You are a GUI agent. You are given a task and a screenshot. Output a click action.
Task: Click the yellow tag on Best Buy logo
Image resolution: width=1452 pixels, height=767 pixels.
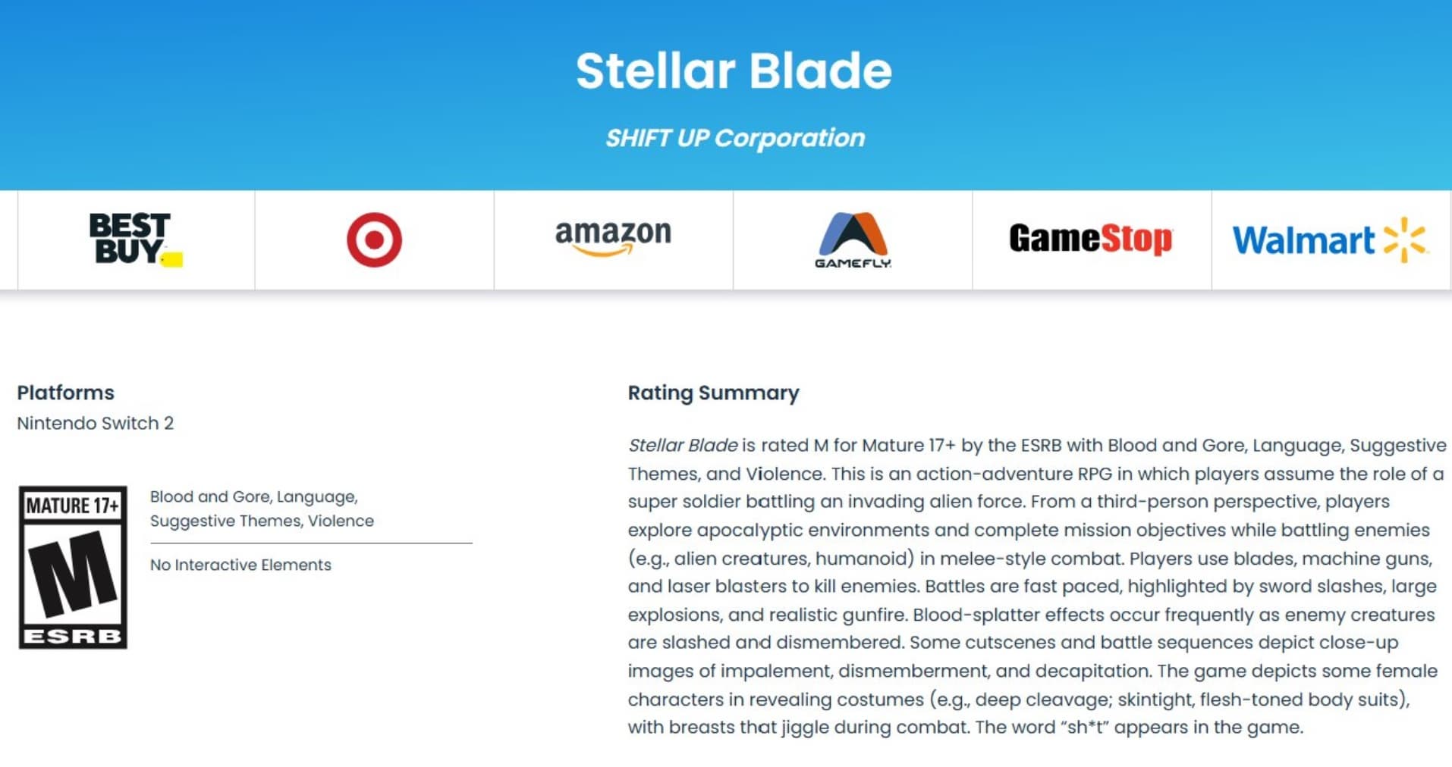click(x=172, y=259)
